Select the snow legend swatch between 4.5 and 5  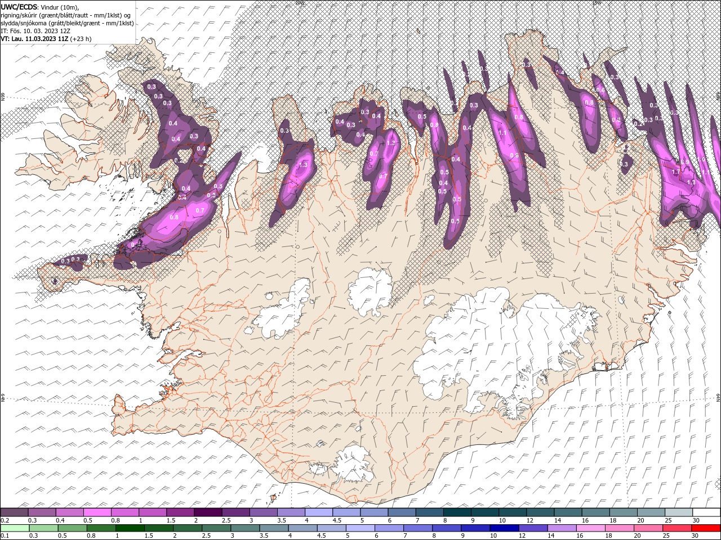click(x=345, y=512)
